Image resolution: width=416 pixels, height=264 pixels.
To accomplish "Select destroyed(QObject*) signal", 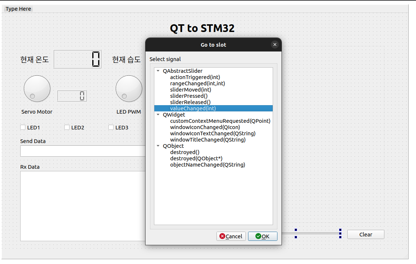I will click(x=196, y=158).
